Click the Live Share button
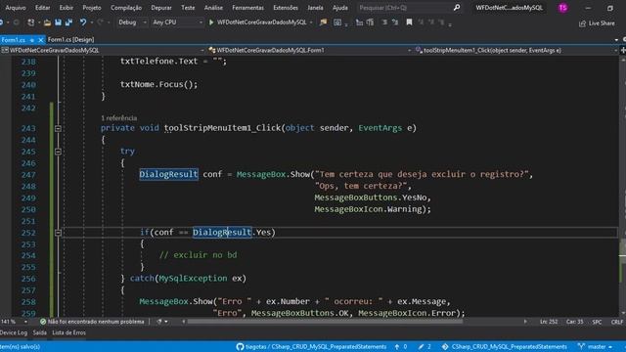The image size is (626, 352). (x=597, y=23)
